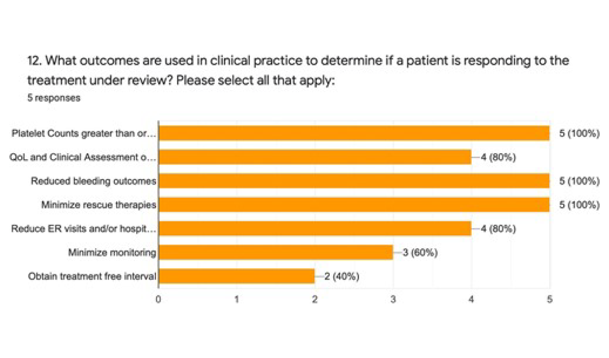Select the Reduced bleeding outcomes bar

(354, 181)
